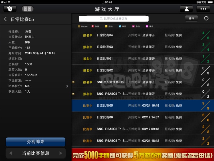This screenshot has height=161, width=214.
Task: Open SNG row starting 03/17 09:48
Action: [x=143, y=129]
